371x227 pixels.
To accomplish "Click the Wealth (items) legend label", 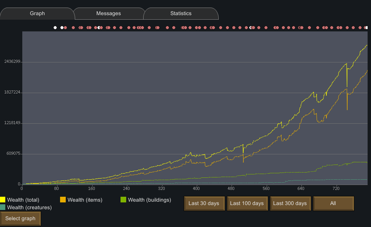I will (x=85, y=200).
